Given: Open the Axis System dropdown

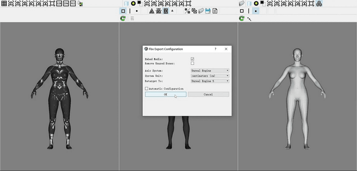Looking at the screenshot, I should (210, 71).
